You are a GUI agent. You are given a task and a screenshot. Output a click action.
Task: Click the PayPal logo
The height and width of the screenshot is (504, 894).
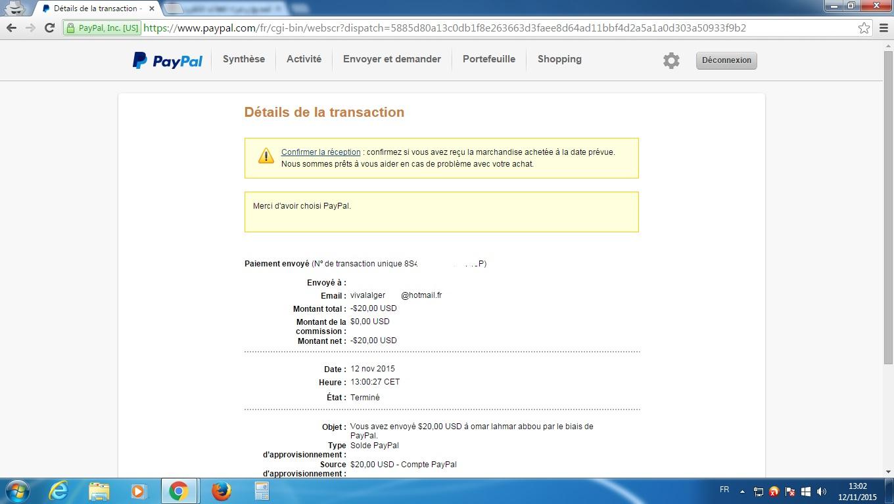click(168, 60)
